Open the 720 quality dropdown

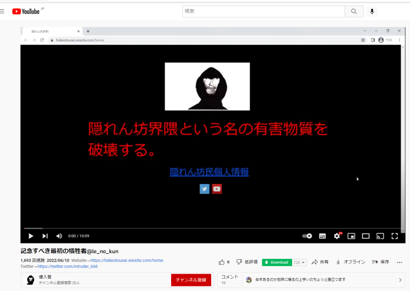299,262
